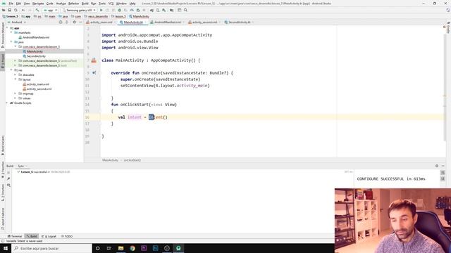Expand the values folder

(16, 98)
